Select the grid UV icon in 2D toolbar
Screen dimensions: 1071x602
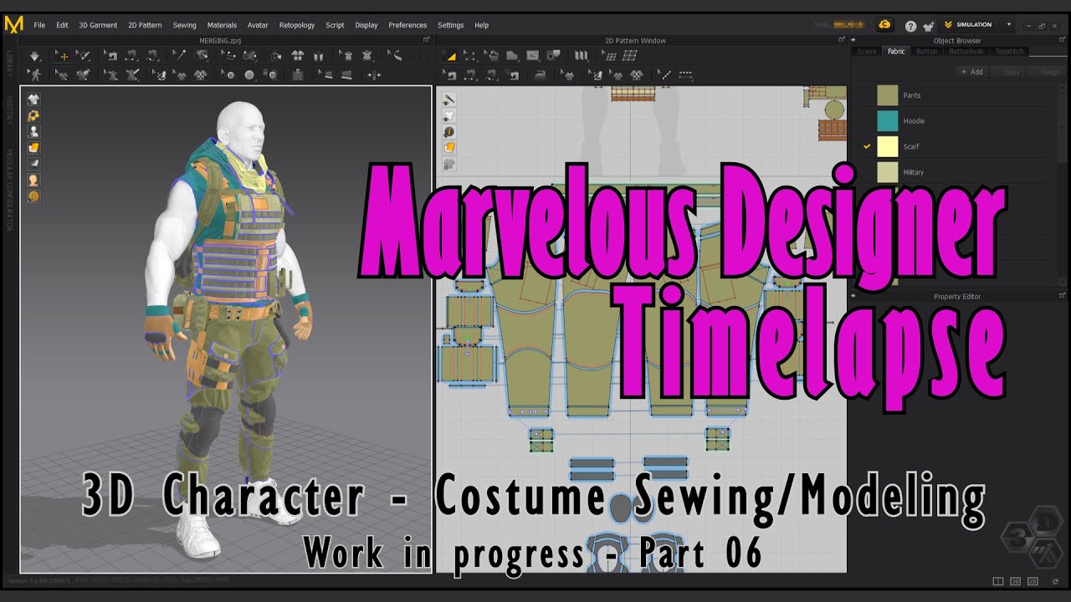(x=629, y=56)
